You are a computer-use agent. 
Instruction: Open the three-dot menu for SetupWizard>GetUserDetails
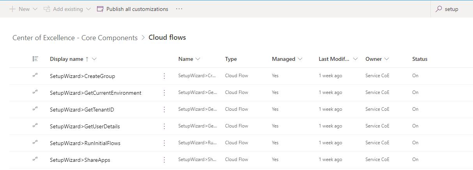coord(164,126)
